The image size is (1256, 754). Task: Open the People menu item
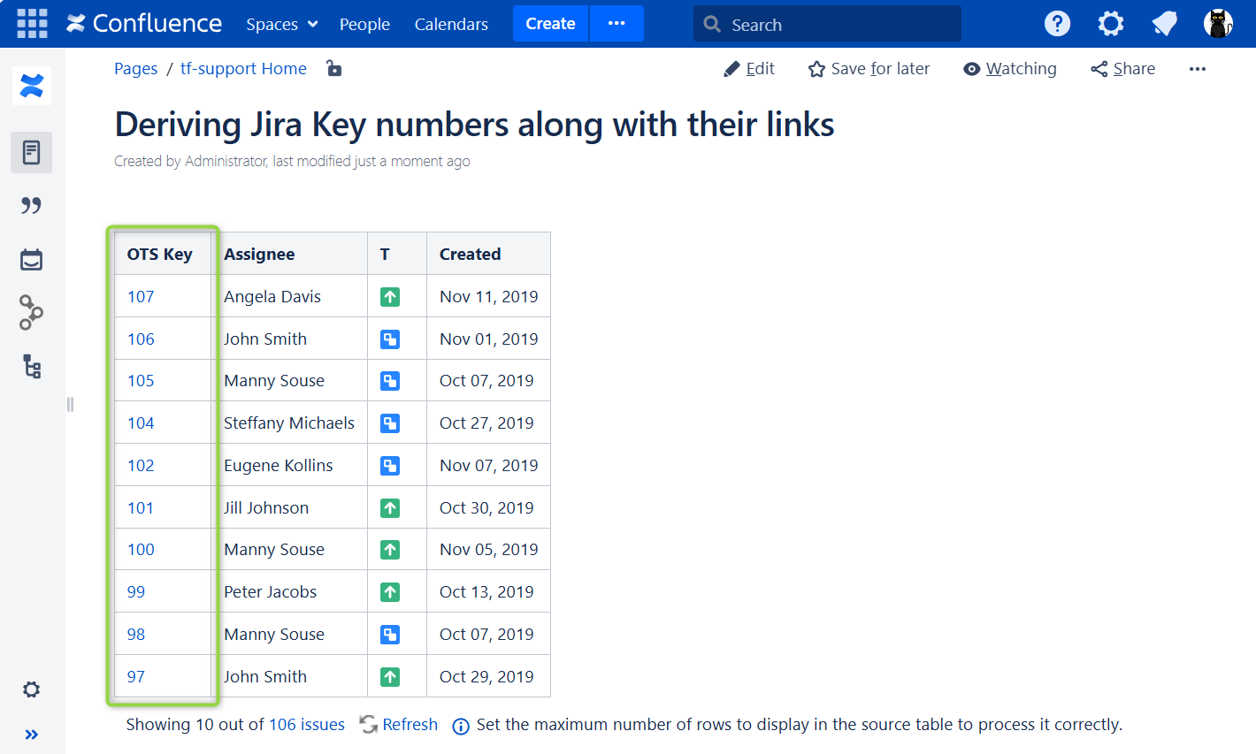click(364, 25)
